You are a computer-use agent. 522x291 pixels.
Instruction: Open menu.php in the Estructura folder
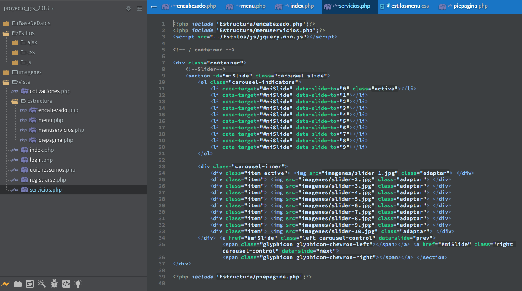(x=51, y=120)
